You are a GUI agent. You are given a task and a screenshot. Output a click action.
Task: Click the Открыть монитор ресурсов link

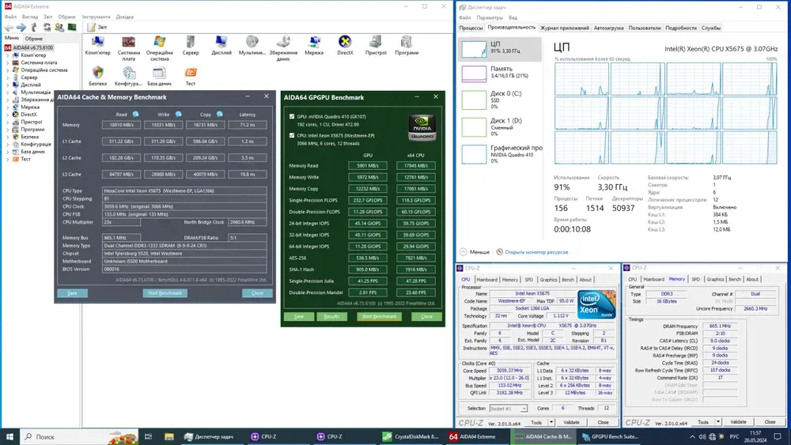pos(536,252)
